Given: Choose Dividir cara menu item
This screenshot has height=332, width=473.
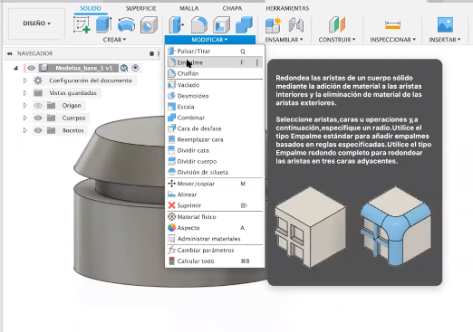Looking at the screenshot, I should [x=215, y=150].
